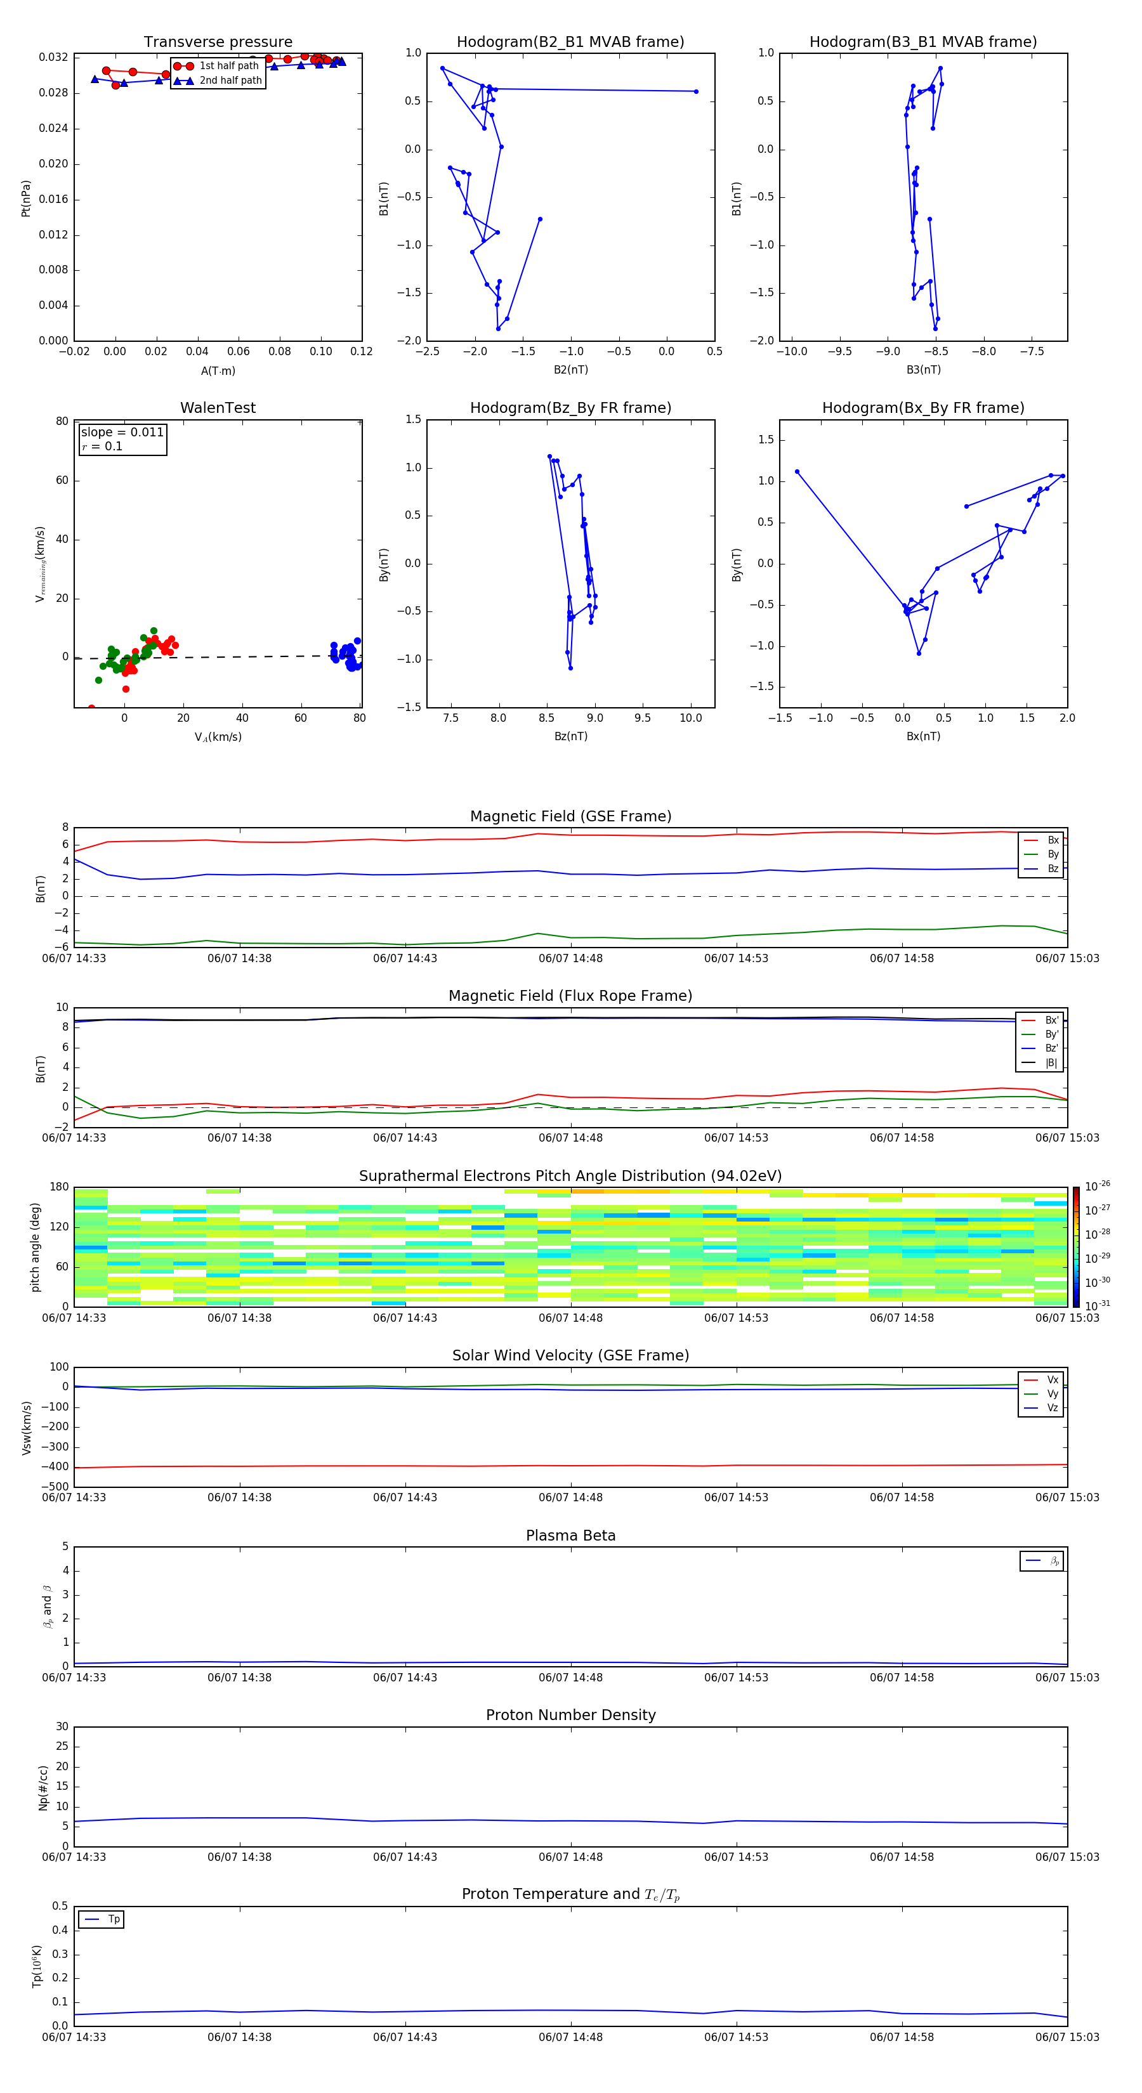Click '06/07 15:03' tick under proton temperature plot
This screenshot has width=1142, height=2093.
(1067, 2037)
